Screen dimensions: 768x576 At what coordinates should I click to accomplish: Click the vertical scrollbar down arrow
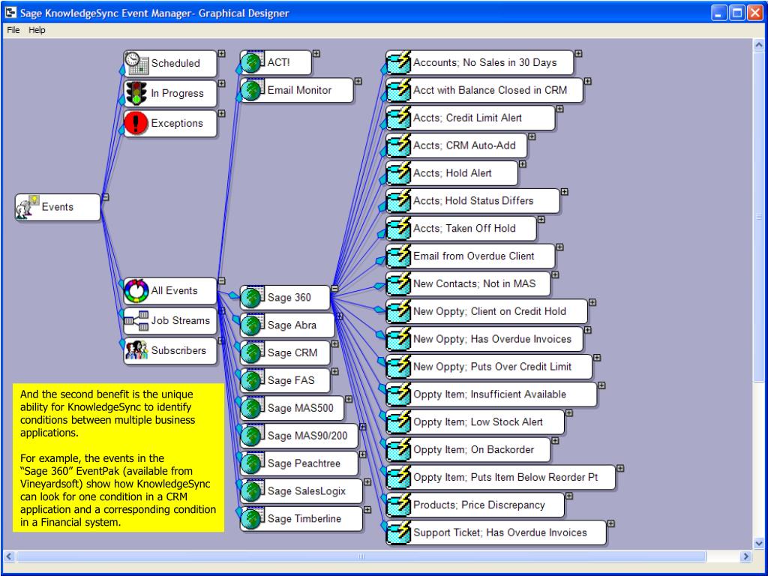759,543
